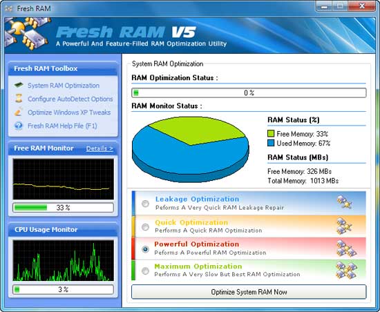The height and width of the screenshot is (312, 380).
Task: Select the Leakage Optimization radio button
Action: [x=145, y=204]
